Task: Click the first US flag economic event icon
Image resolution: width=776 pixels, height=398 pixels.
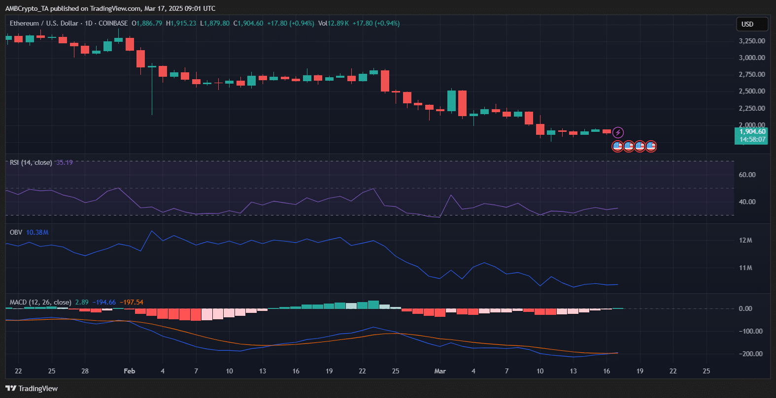Action: pos(617,146)
